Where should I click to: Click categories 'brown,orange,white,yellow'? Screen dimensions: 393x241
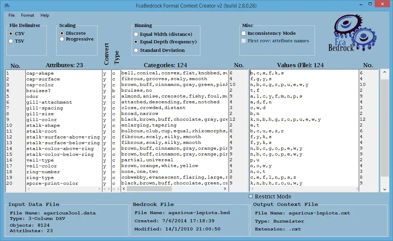click(160, 166)
